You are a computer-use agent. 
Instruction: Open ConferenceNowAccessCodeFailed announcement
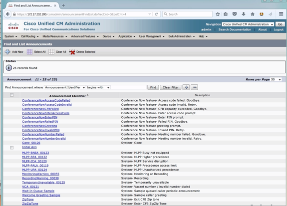tap(46, 100)
